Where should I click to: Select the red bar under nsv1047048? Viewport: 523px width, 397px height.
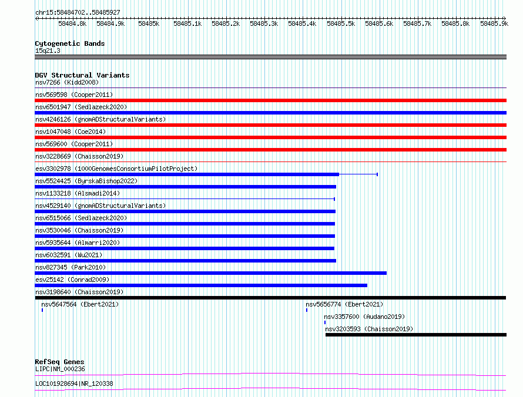tap(270, 137)
